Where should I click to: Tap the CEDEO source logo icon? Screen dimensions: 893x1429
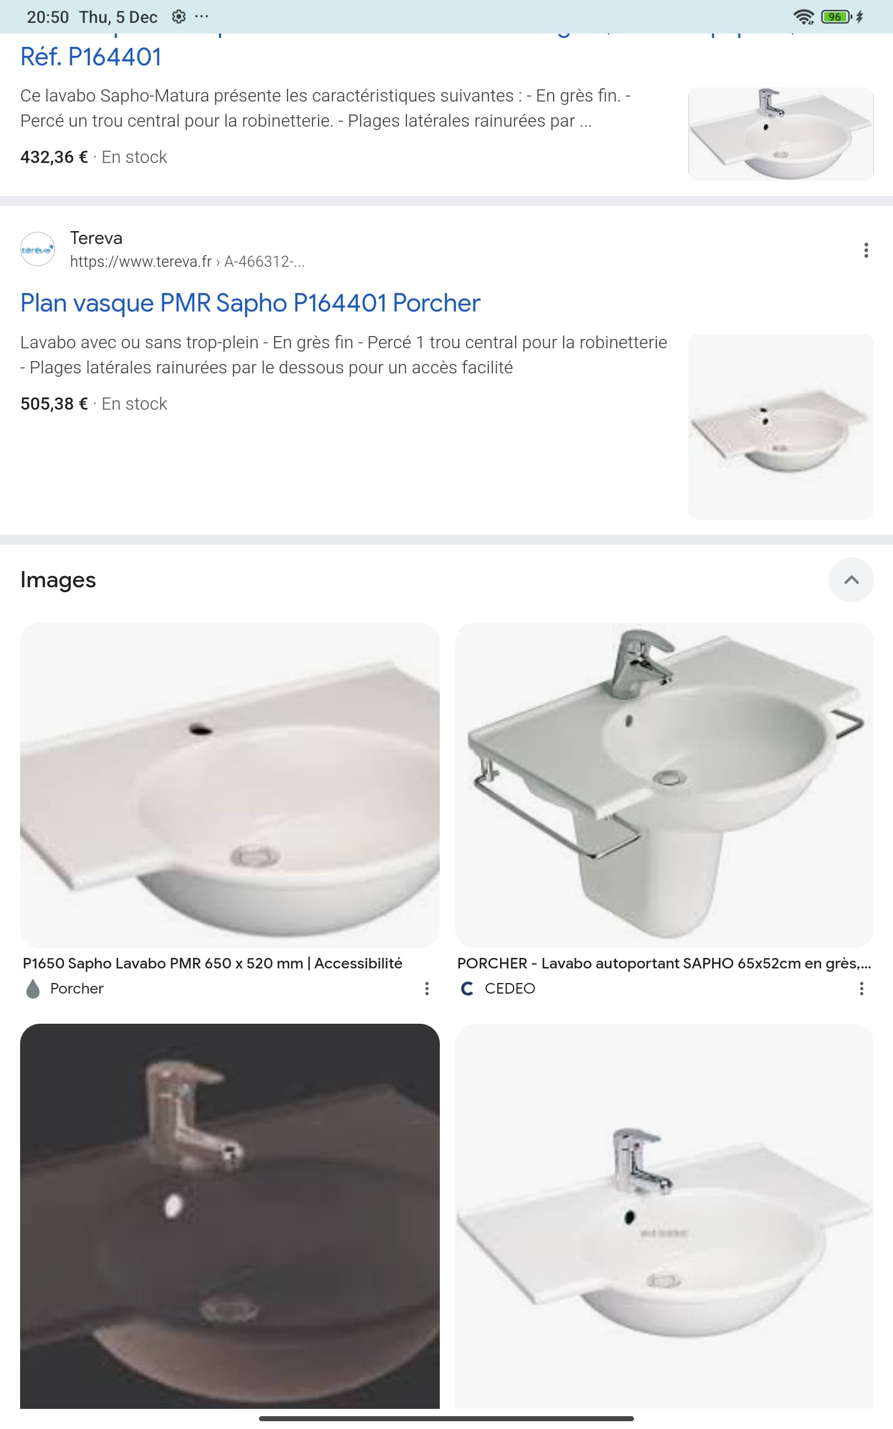tap(467, 989)
